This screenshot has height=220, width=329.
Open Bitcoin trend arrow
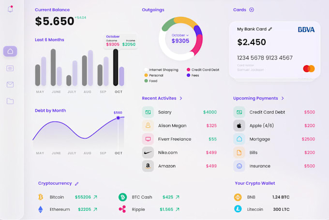pos(95,197)
